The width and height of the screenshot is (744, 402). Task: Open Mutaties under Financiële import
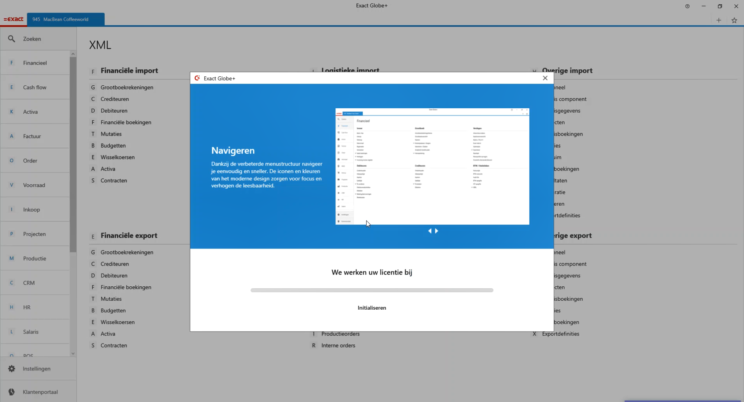[x=111, y=134]
